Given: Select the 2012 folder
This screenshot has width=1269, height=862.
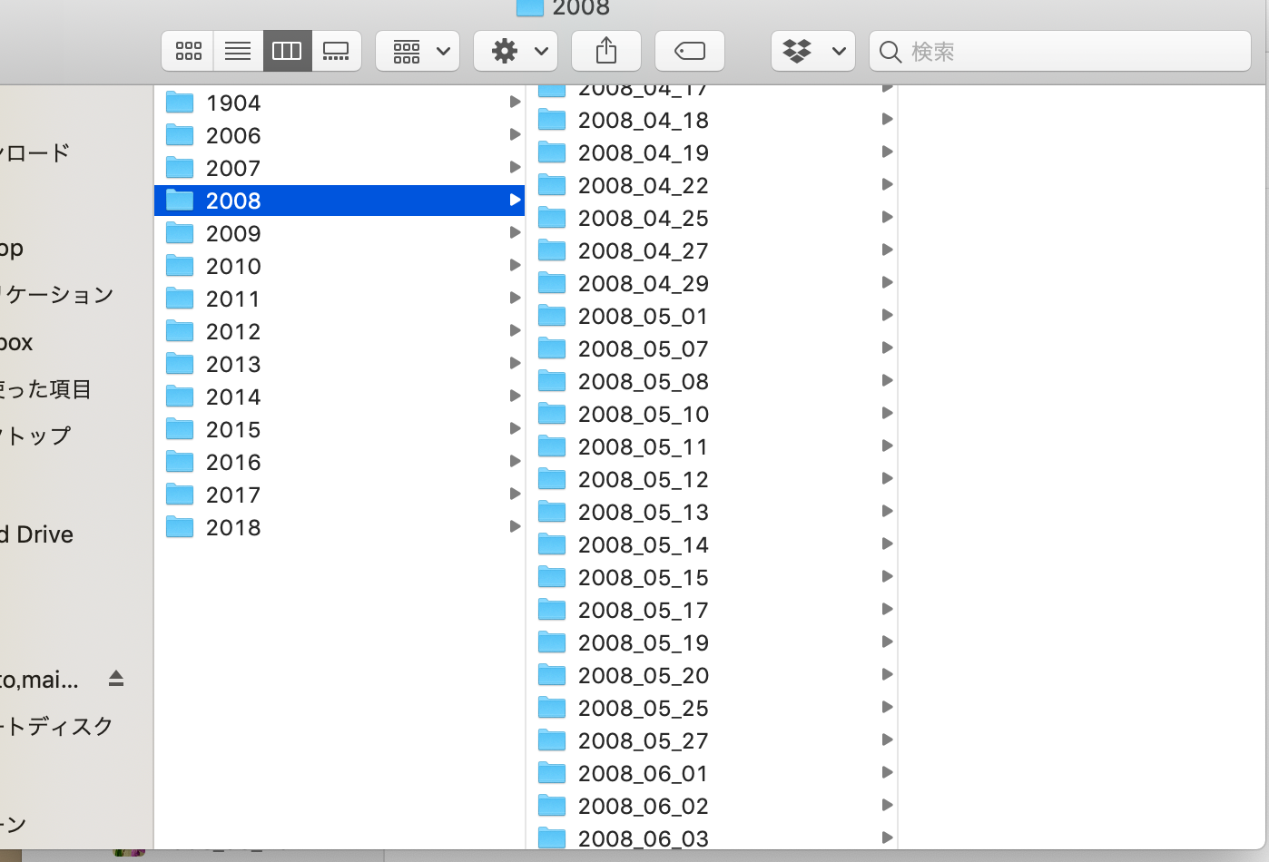Looking at the screenshot, I should (x=339, y=331).
